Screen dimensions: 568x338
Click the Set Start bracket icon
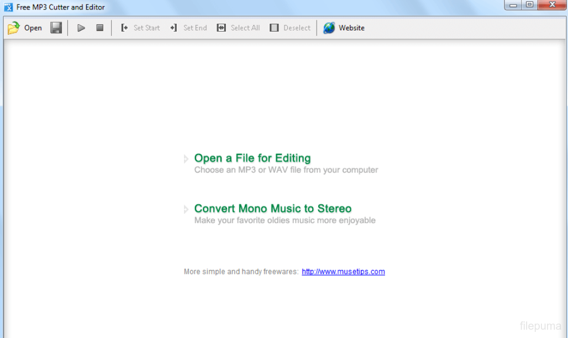click(x=124, y=28)
